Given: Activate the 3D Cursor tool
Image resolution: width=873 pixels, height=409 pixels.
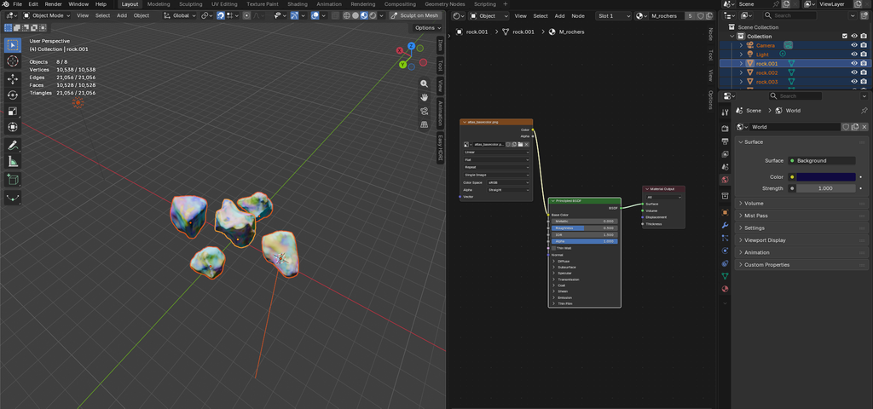Looking at the screenshot, I should click(x=13, y=60).
